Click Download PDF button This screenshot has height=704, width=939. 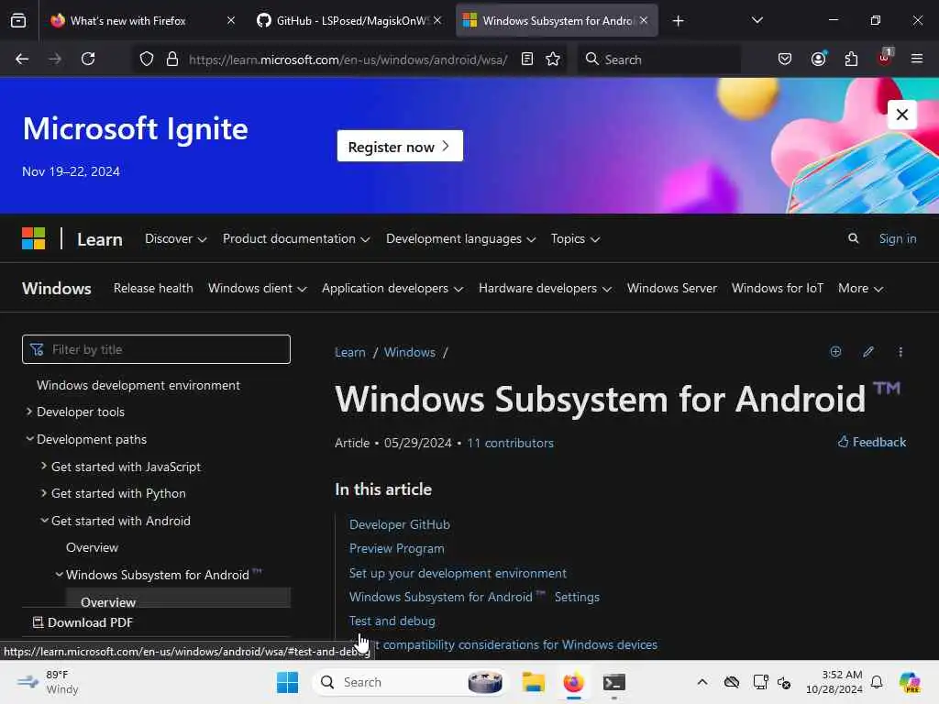[83, 622]
